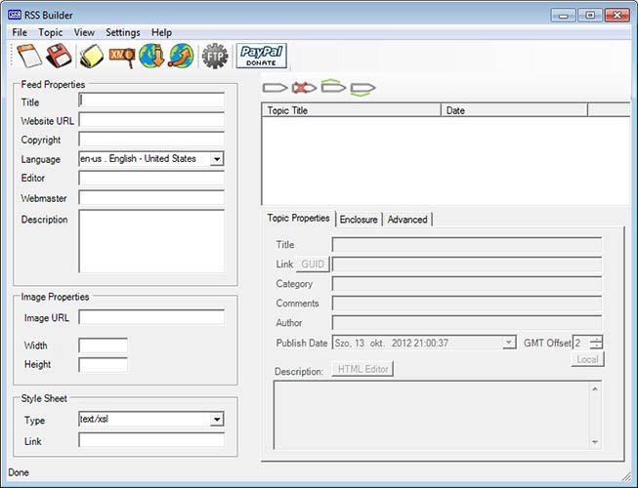This screenshot has height=488, width=638.
Task: Click the topic Link field
Action: coord(467,264)
